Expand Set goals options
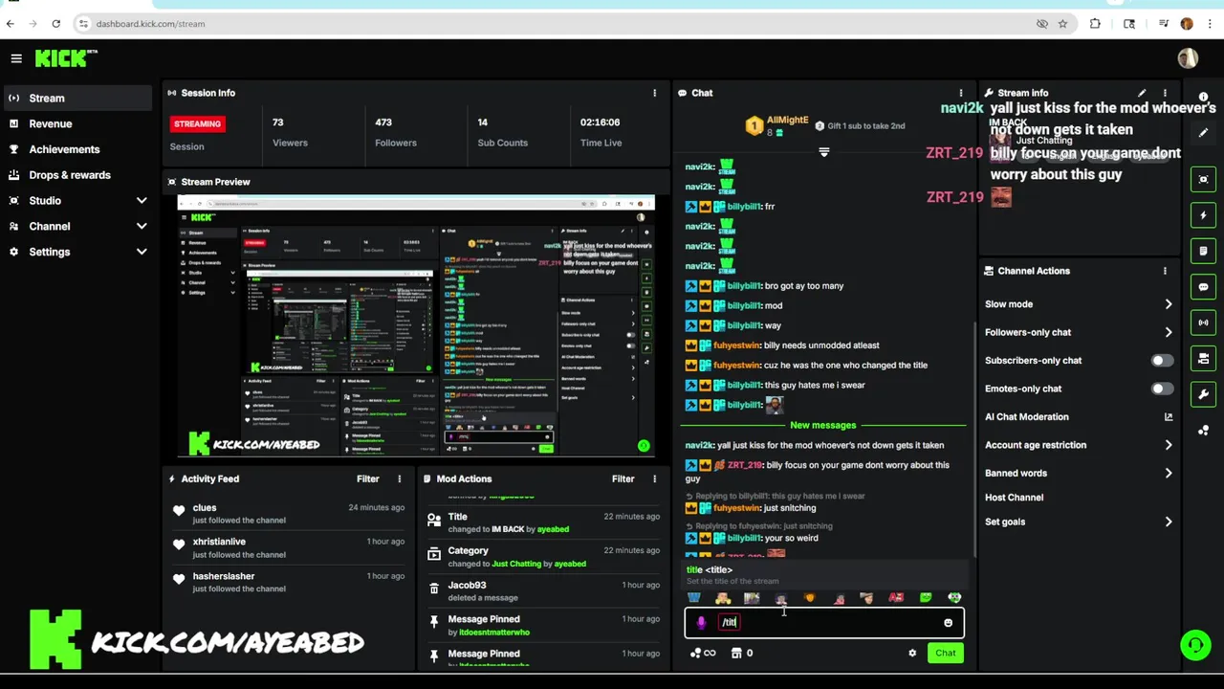Viewport: 1224px width, 689px height. coord(1168,522)
